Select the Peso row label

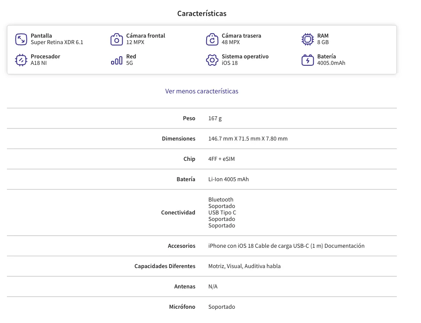tap(189, 118)
